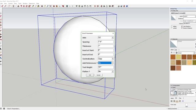Switch to Front view house icon
Viewport: 196px width, 110px height.
point(82,6)
